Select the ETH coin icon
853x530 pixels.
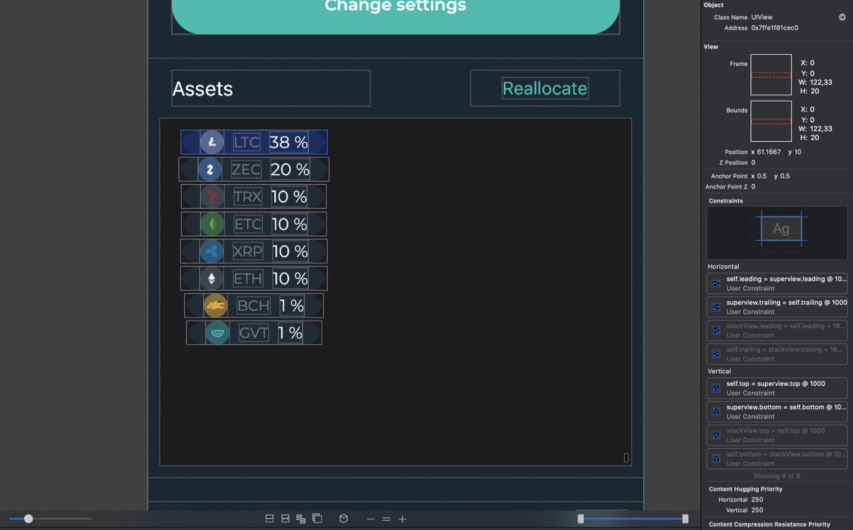pyautogui.click(x=212, y=278)
